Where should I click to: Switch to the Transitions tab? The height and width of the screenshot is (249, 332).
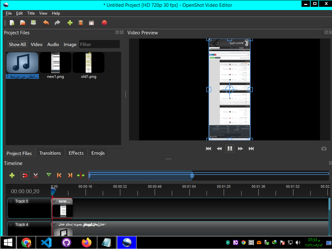coord(50,153)
